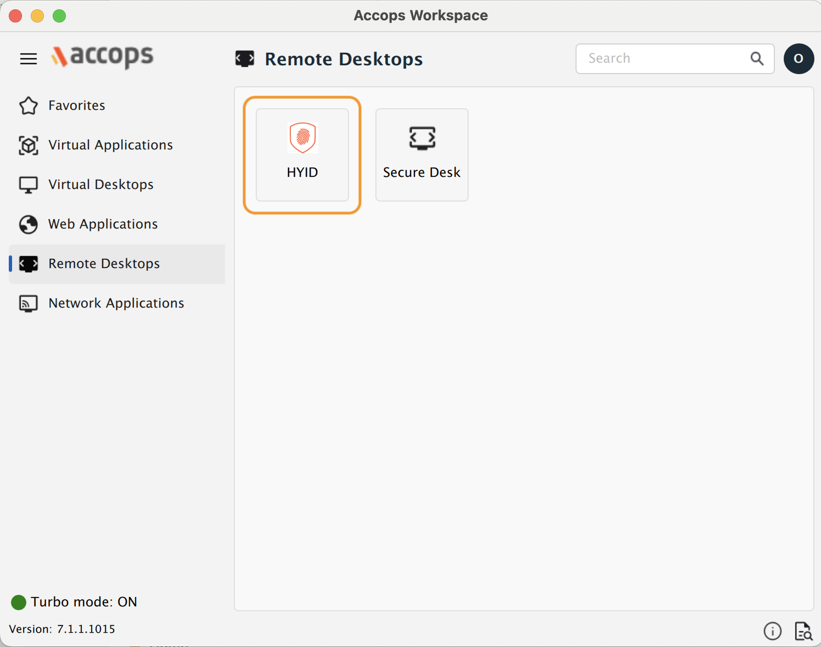Screen dimensions: 821x647
Task: Click the Virtual Applications cube icon
Action: click(x=29, y=145)
